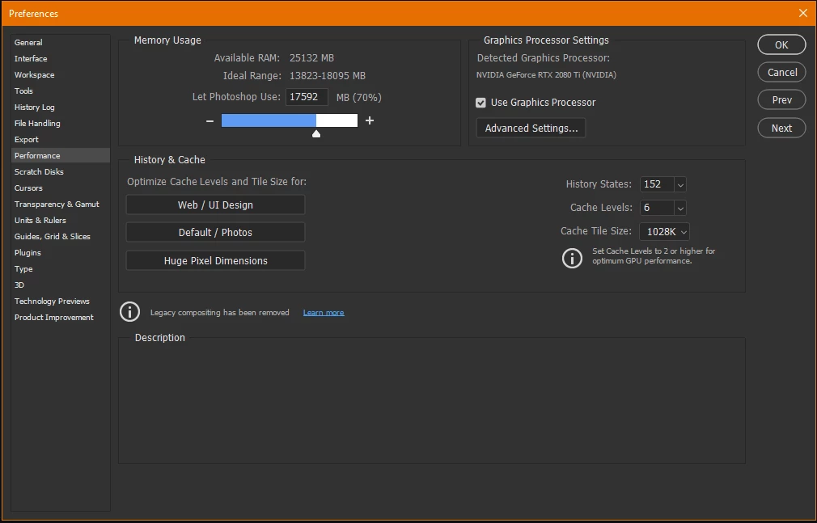
Task: Select Performance in the sidebar
Action: 61,155
